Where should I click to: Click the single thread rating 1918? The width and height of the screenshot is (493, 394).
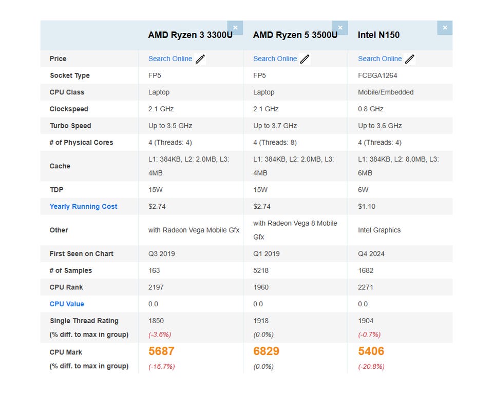pos(261,321)
